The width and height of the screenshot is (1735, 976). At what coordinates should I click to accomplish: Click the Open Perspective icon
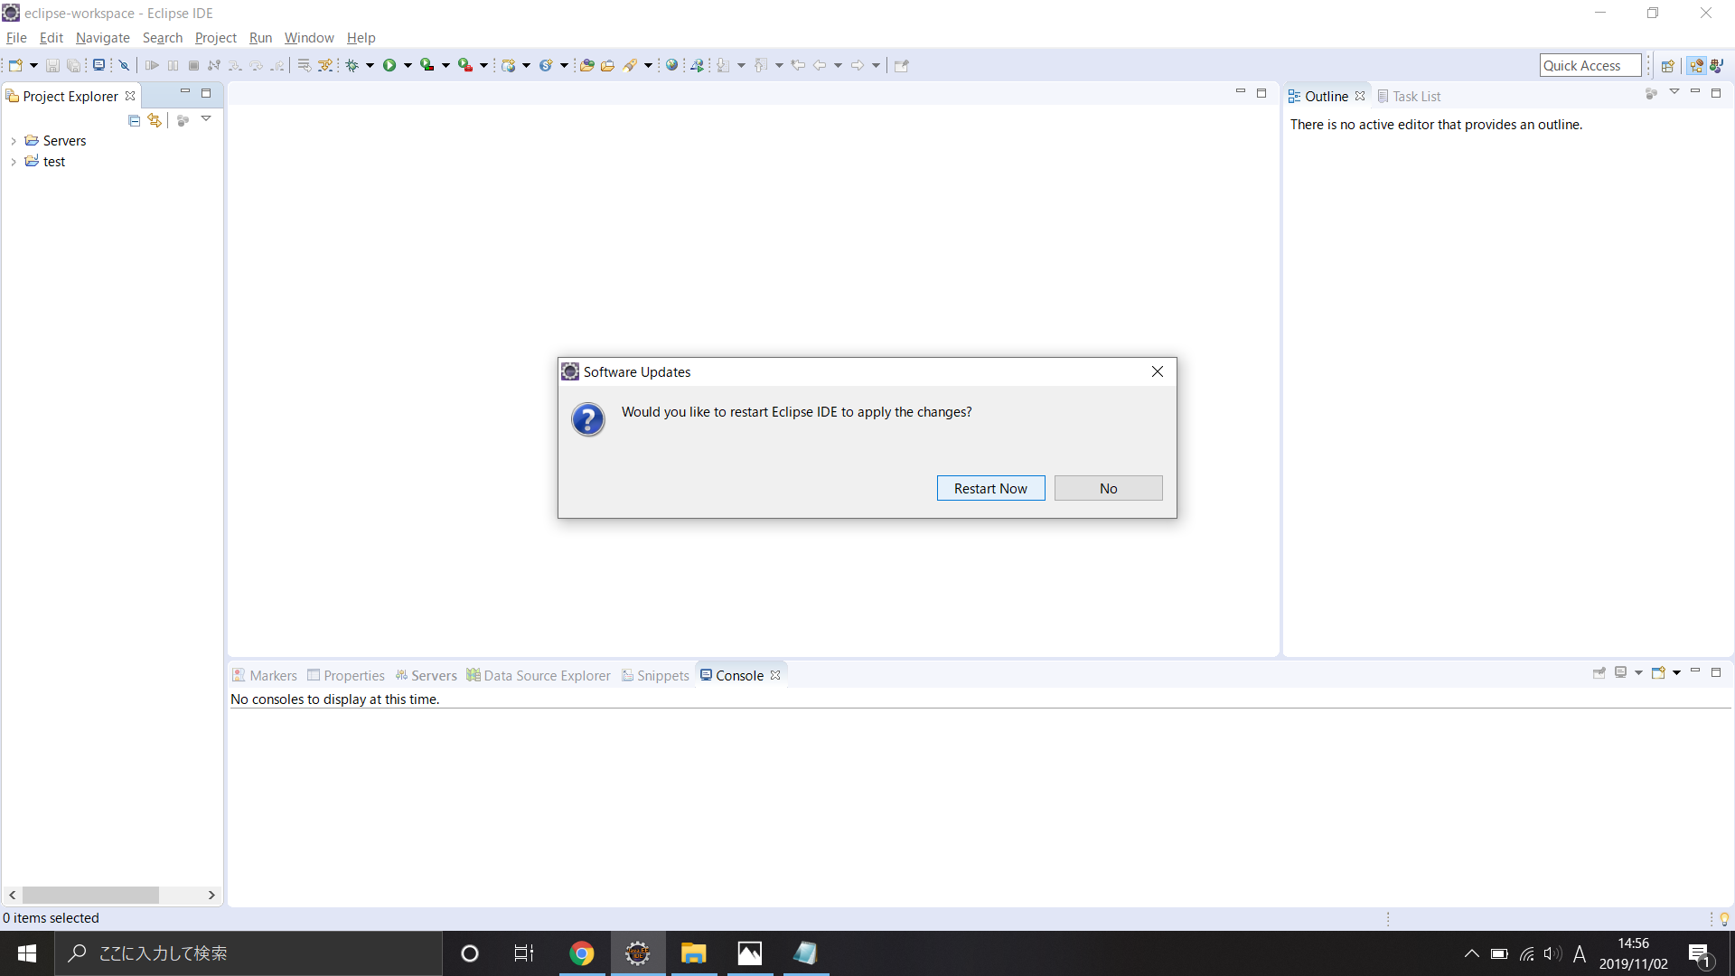(1668, 65)
